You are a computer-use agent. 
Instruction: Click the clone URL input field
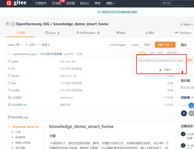(160, 60)
